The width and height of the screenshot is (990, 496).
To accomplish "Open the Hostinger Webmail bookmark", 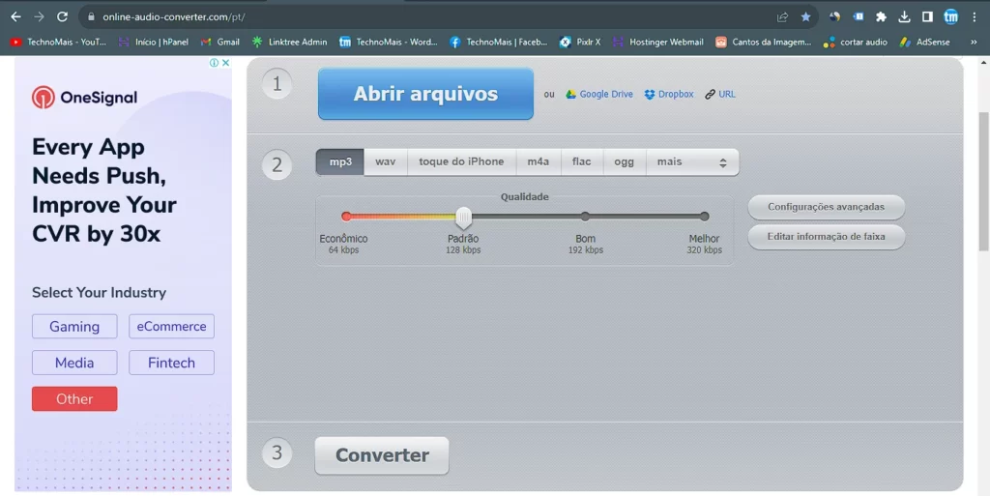I will point(657,43).
